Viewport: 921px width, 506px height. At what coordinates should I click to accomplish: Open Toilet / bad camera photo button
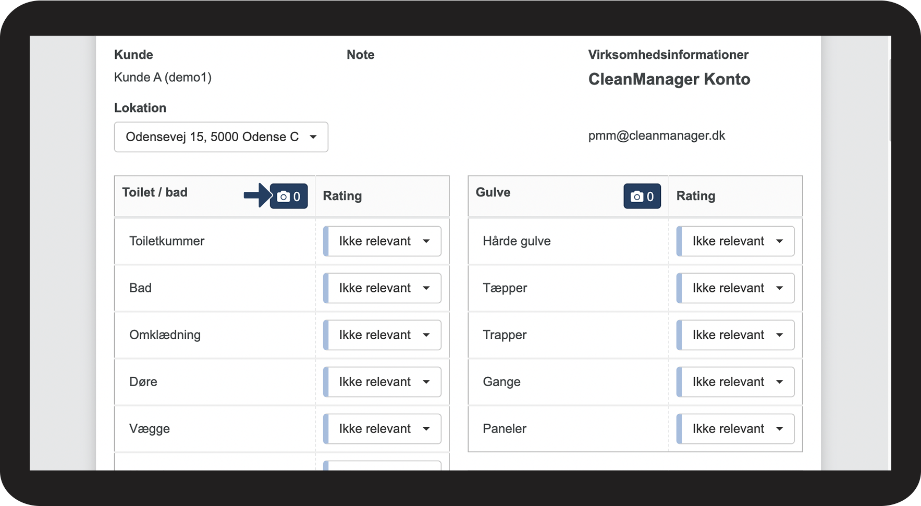tap(289, 196)
